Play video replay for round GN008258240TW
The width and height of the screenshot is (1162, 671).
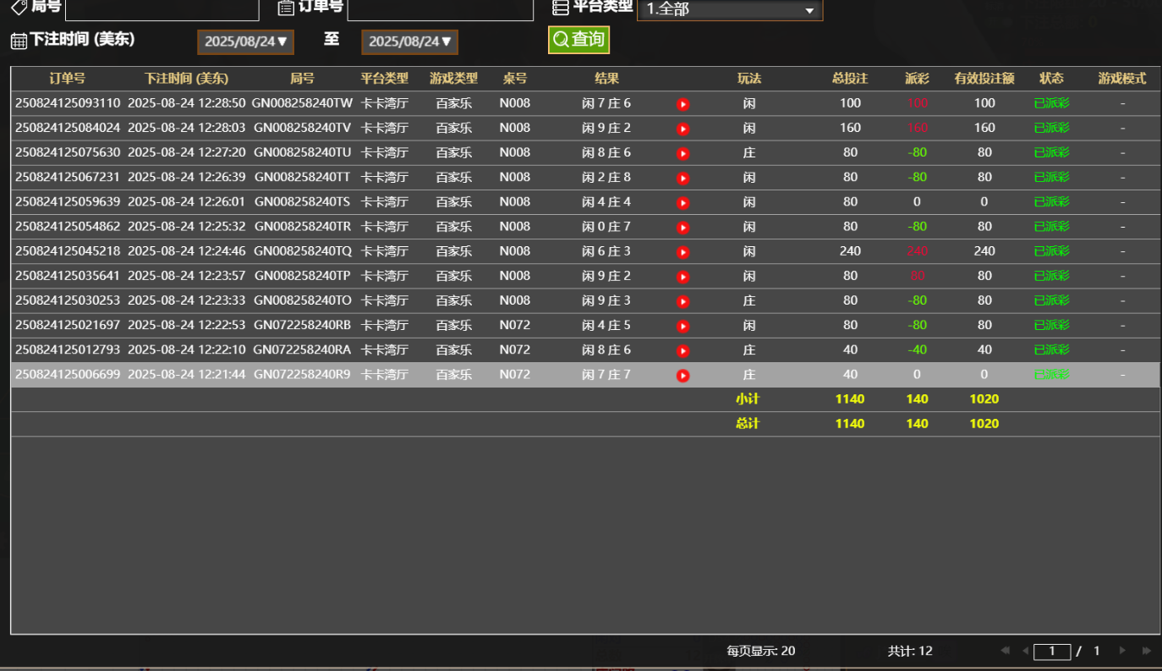click(x=683, y=104)
